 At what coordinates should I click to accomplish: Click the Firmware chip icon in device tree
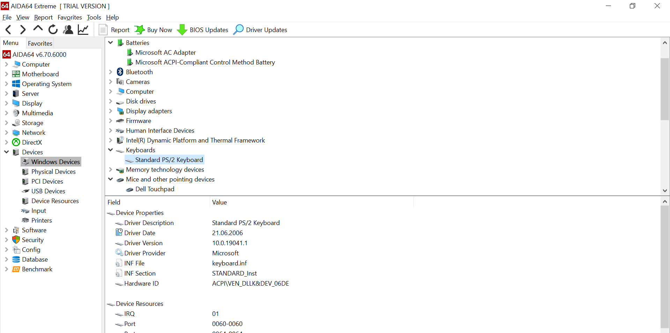120,121
